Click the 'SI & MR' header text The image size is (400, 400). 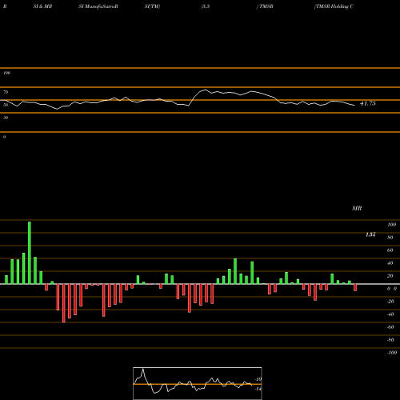[x=42, y=6]
